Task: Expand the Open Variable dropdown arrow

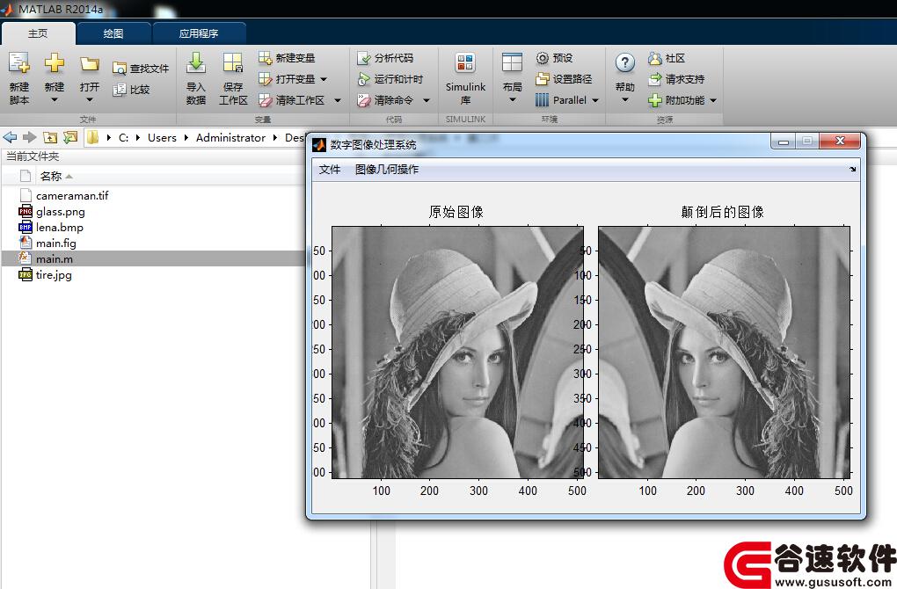Action: 324,79
